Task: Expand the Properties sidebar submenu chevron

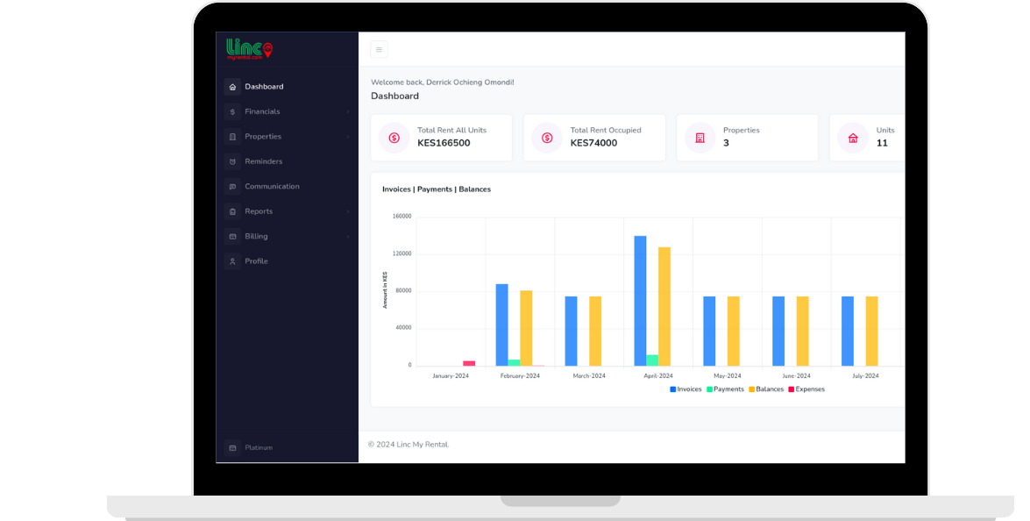Action: point(347,138)
